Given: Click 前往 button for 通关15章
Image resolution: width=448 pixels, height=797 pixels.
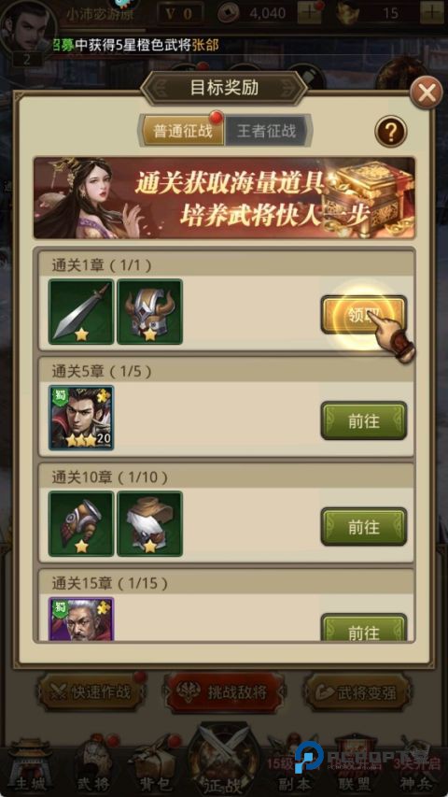Looking at the screenshot, I should 364,628.
